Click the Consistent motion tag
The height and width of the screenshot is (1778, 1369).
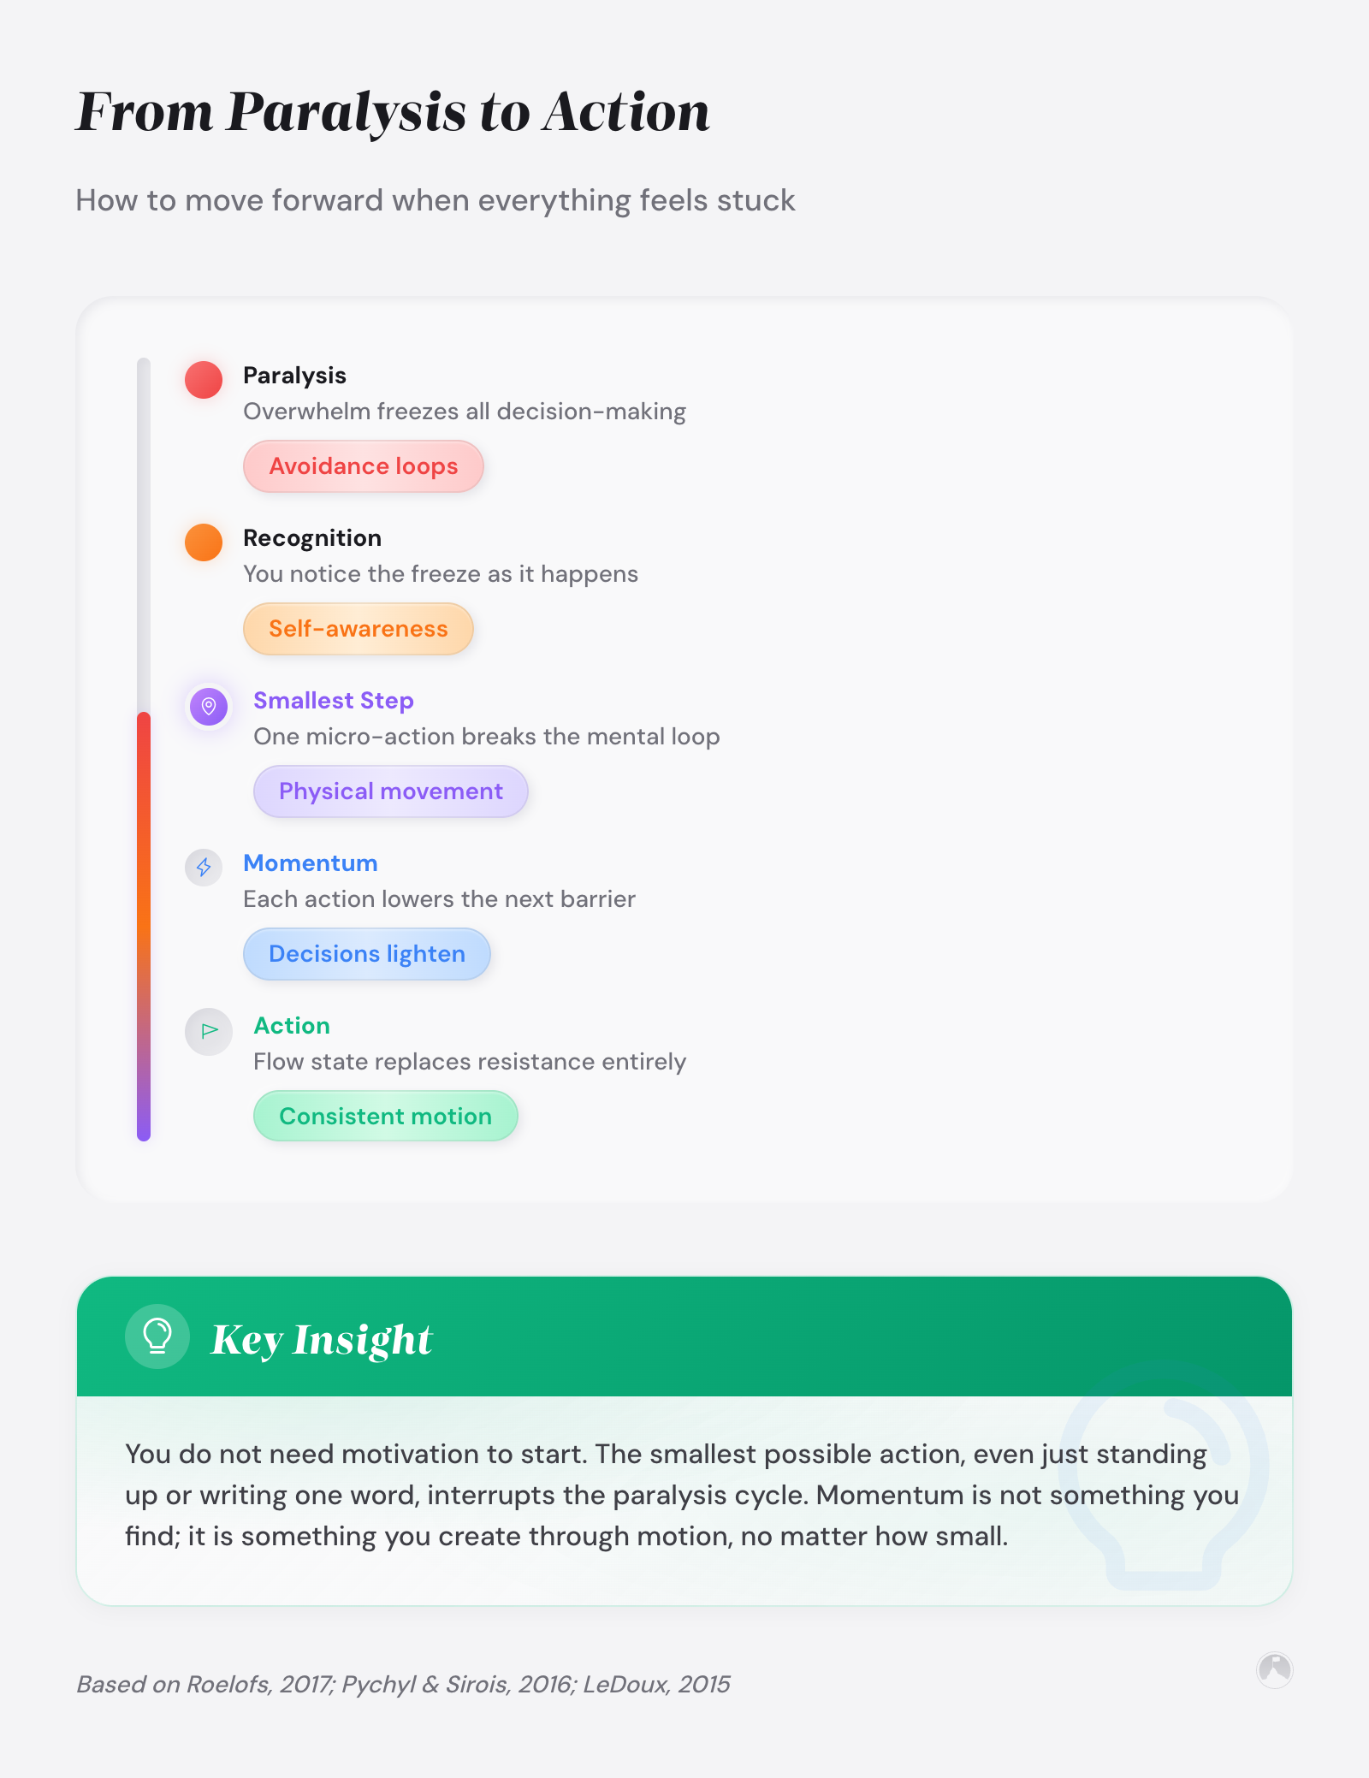[x=386, y=1117]
